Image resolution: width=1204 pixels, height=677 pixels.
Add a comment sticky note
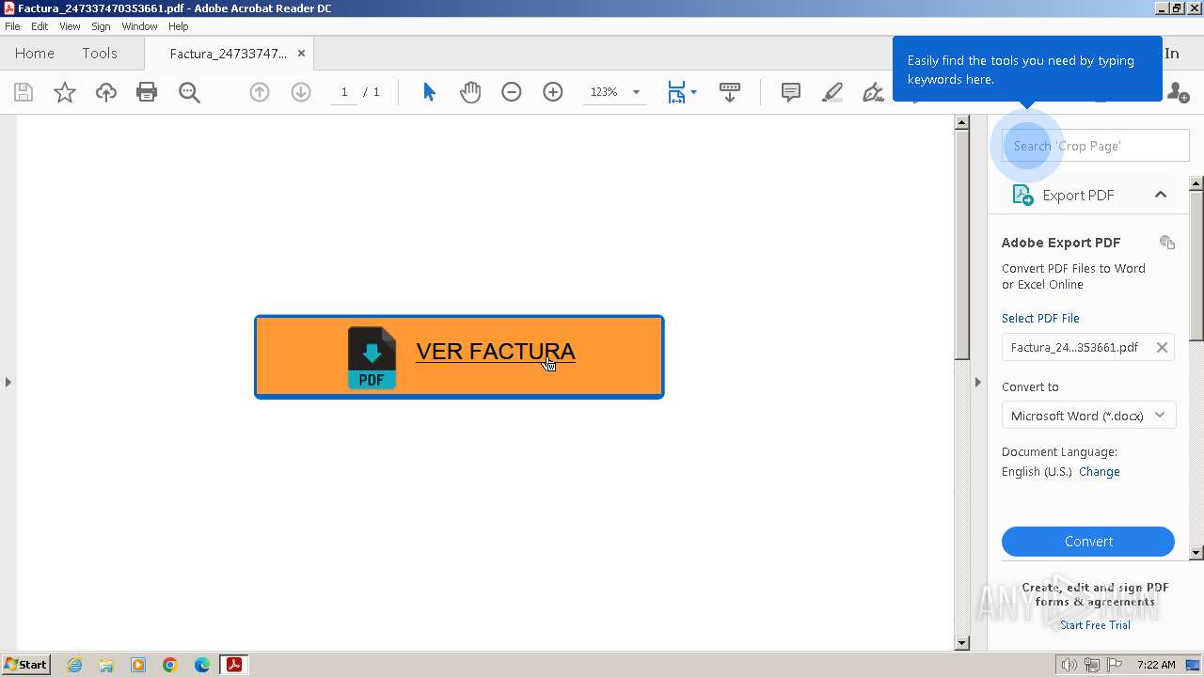pyautogui.click(x=791, y=92)
